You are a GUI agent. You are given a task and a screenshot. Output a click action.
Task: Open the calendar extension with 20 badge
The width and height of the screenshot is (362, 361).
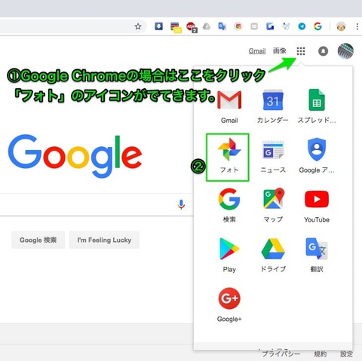coord(175,27)
